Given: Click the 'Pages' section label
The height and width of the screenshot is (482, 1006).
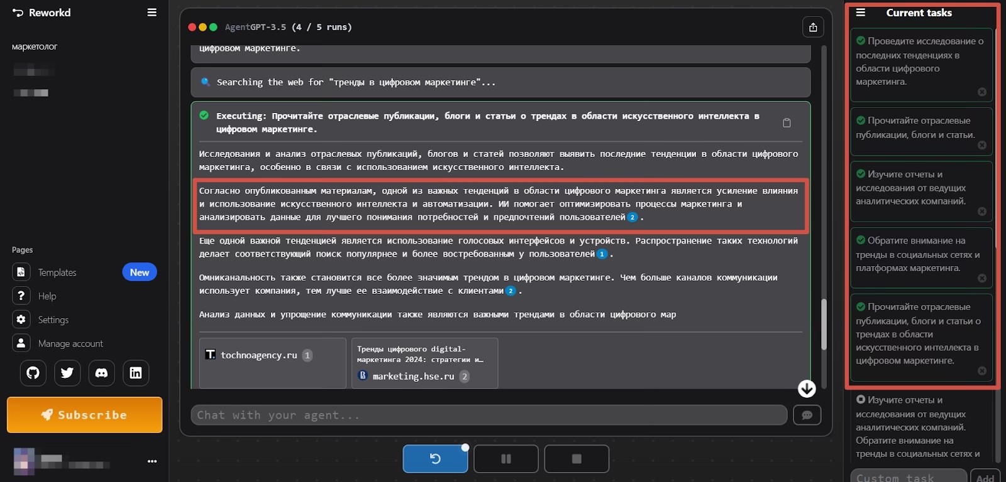Looking at the screenshot, I should point(23,250).
